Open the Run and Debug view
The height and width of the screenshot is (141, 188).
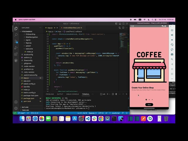coord(16,48)
